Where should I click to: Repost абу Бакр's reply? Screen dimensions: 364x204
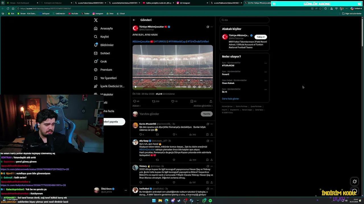(x=157, y=160)
